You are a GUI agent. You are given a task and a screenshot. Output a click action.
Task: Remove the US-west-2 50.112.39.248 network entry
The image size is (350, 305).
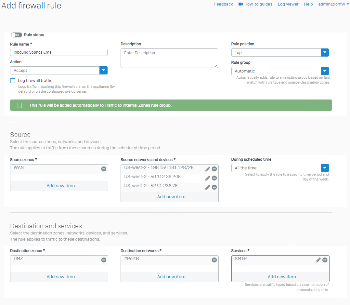(214, 178)
